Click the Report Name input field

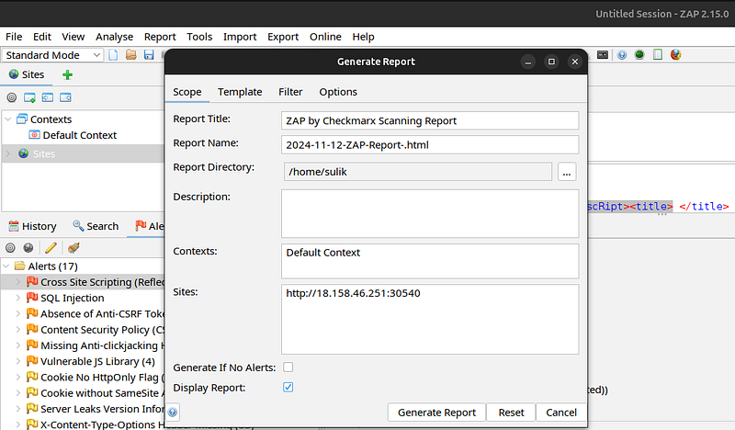(430, 145)
